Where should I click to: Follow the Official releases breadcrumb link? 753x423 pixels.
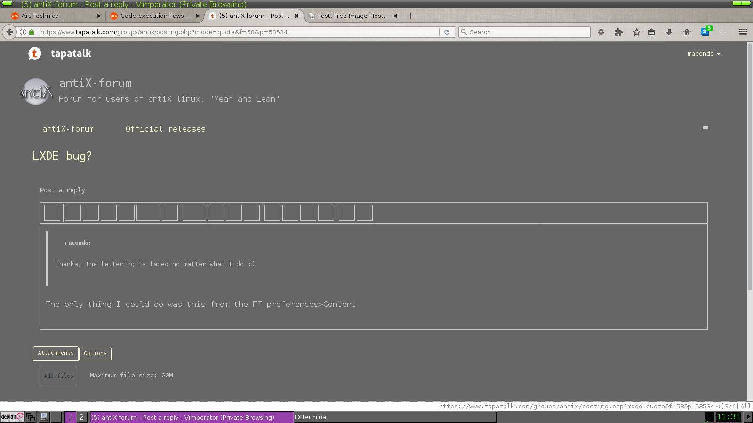165,129
